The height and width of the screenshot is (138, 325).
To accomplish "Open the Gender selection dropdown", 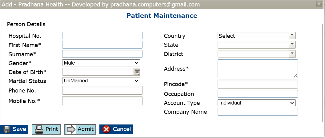I will point(101,63).
